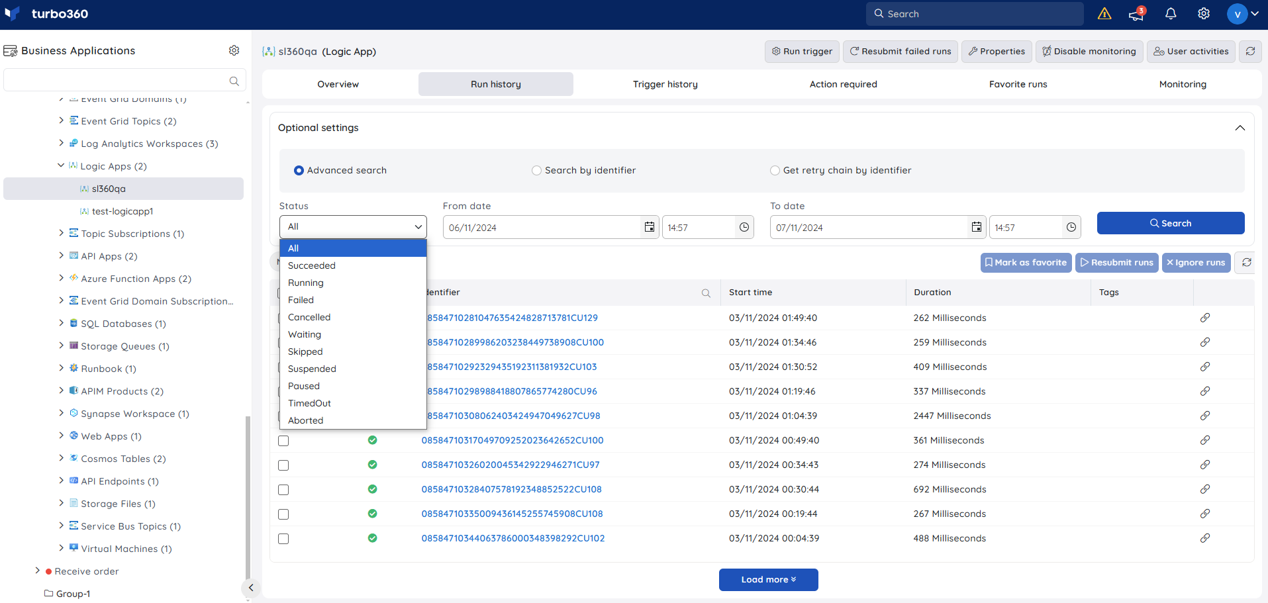
Task: Switch to the Overview tab
Action: 338,84
